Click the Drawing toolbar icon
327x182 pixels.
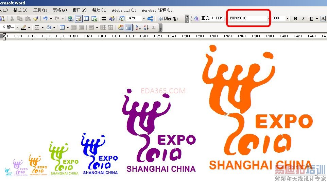click(x=112, y=19)
